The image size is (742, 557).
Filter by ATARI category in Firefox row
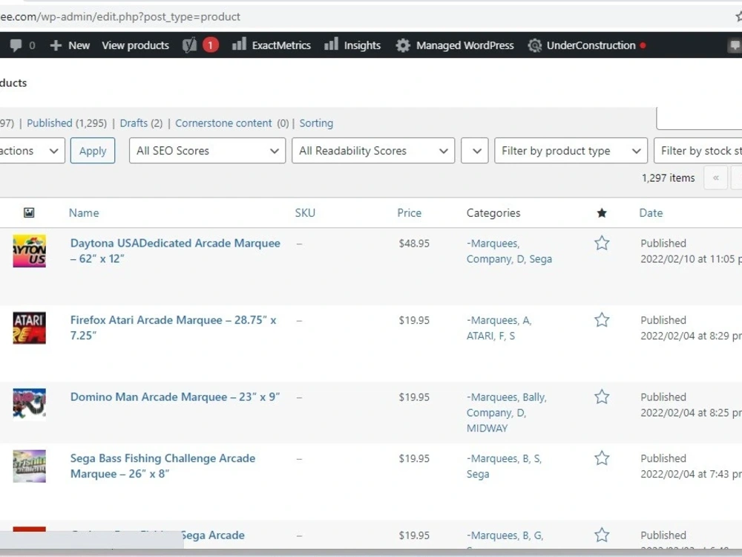coord(480,336)
